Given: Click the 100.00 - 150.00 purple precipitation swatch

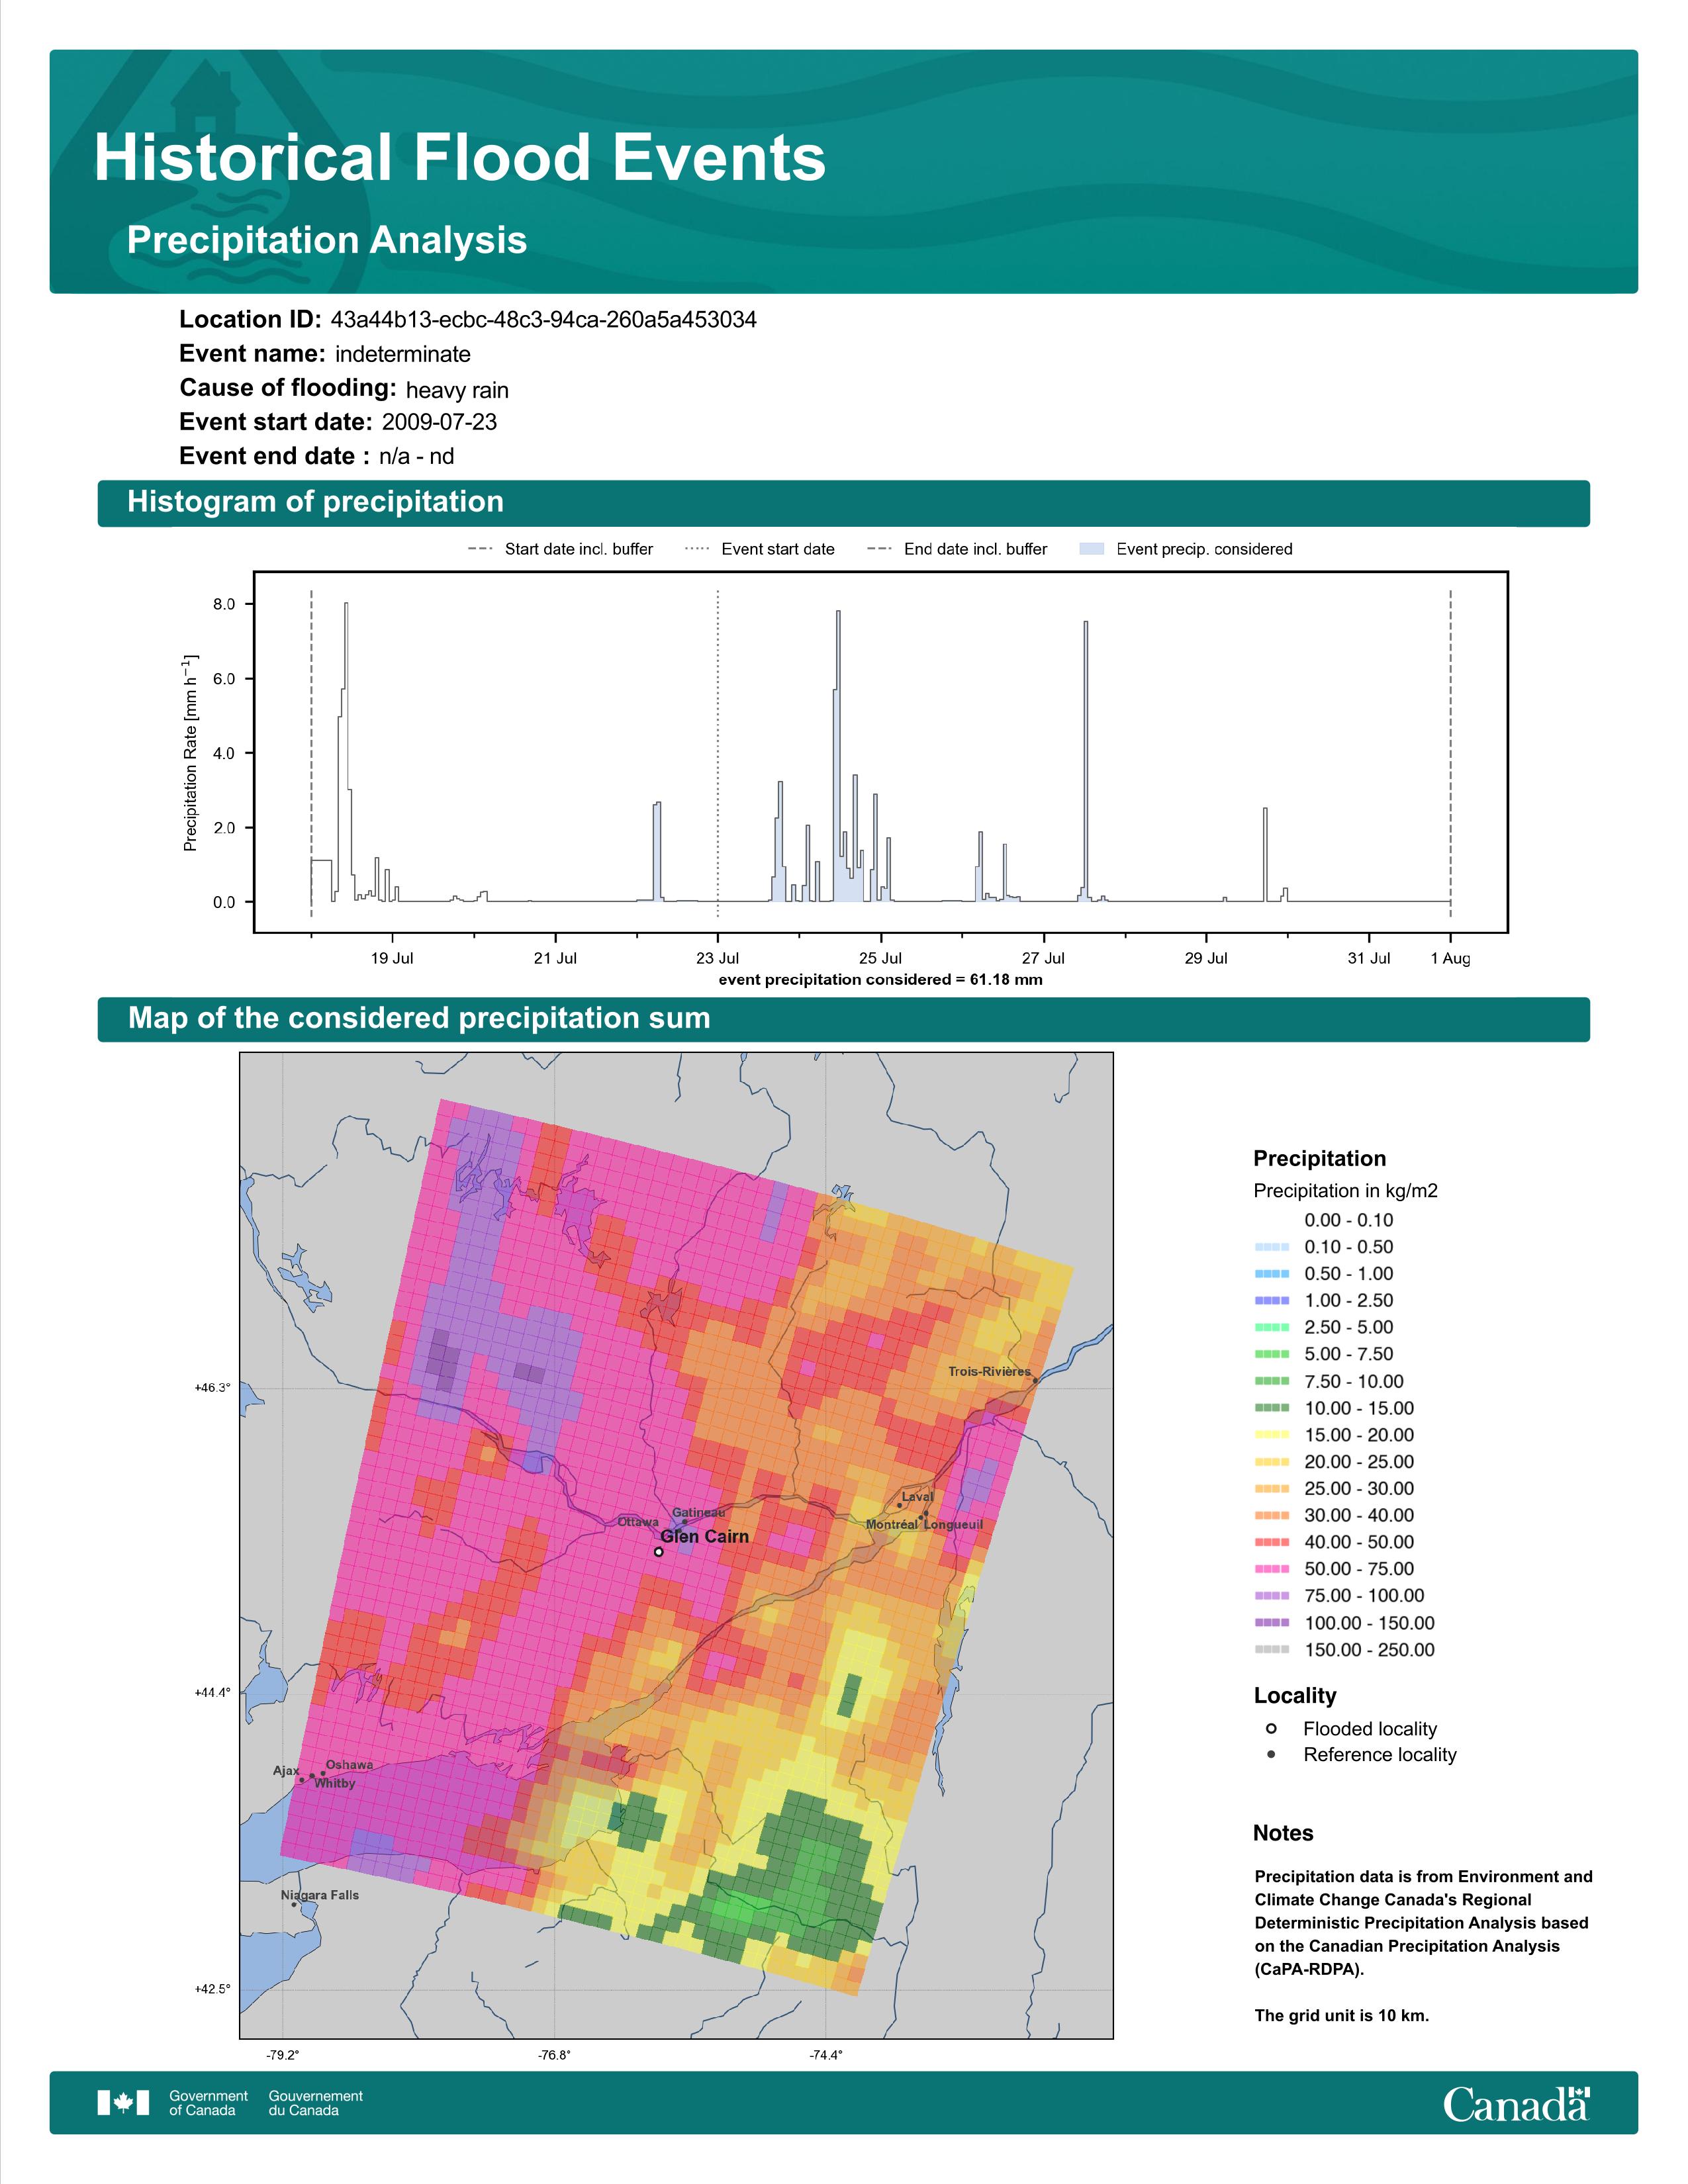Looking at the screenshot, I should coord(1272,1623).
